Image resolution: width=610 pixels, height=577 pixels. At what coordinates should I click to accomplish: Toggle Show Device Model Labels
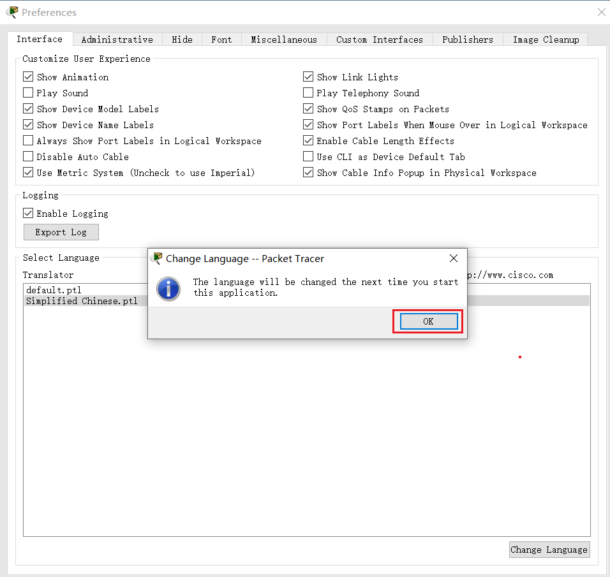28,108
